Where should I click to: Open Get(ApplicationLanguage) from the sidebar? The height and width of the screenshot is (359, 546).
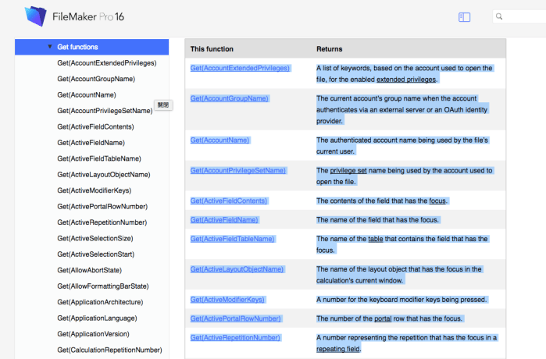tap(97, 318)
